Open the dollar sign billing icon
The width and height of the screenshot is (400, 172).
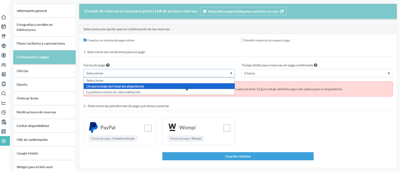(4, 55)
